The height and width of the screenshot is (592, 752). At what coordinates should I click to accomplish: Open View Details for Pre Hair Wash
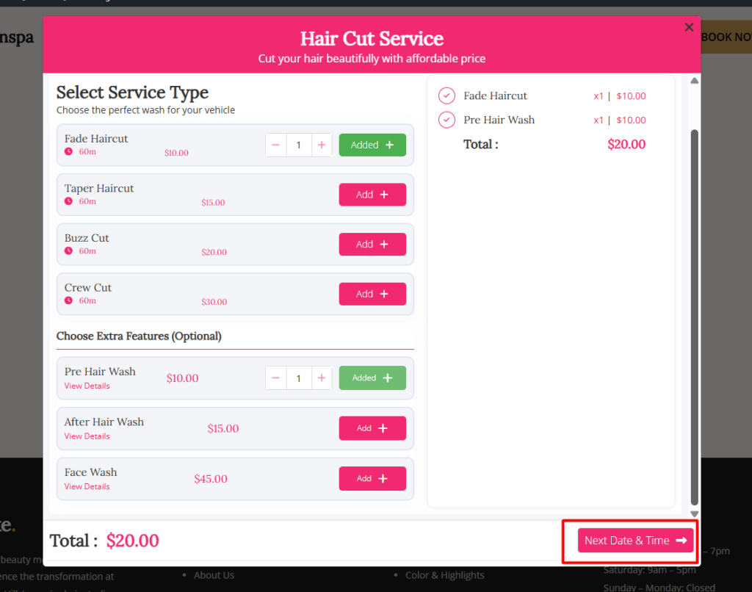(87, 386)
